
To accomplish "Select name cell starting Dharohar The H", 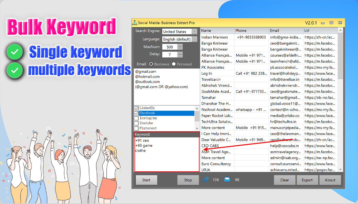I will click(x=217, y=104).
